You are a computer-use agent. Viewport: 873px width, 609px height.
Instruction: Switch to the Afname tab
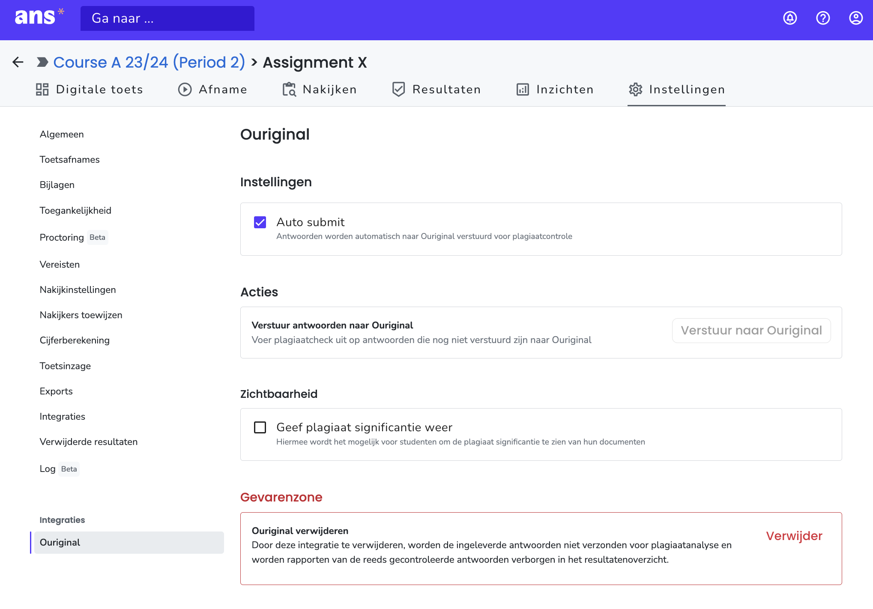212,90
